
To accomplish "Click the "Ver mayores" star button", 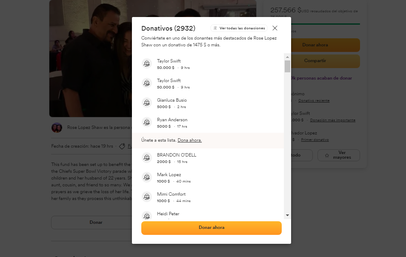I will 339,155.
